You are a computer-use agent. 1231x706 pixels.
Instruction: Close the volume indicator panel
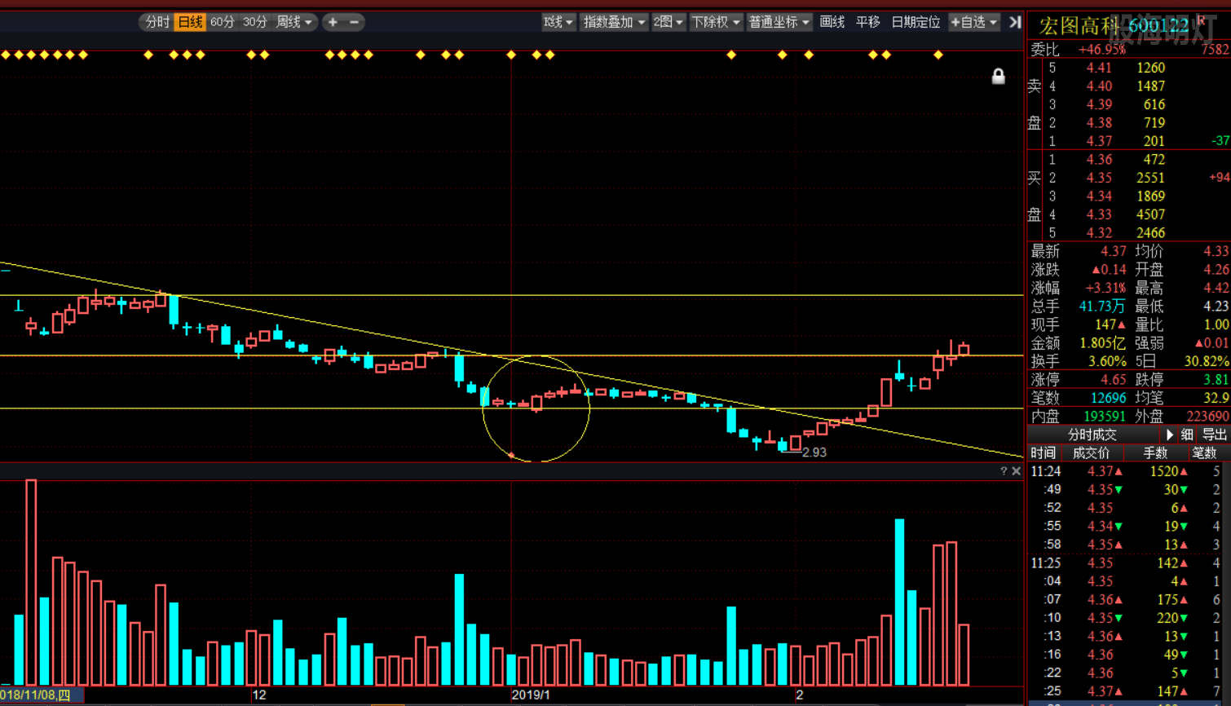[1017, 471]
